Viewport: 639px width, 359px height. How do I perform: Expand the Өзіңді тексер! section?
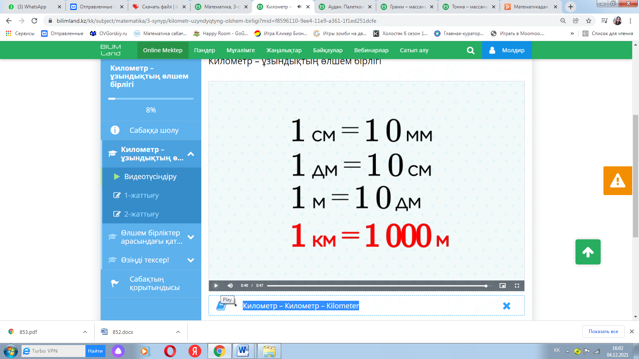click(x=191, y=260)
